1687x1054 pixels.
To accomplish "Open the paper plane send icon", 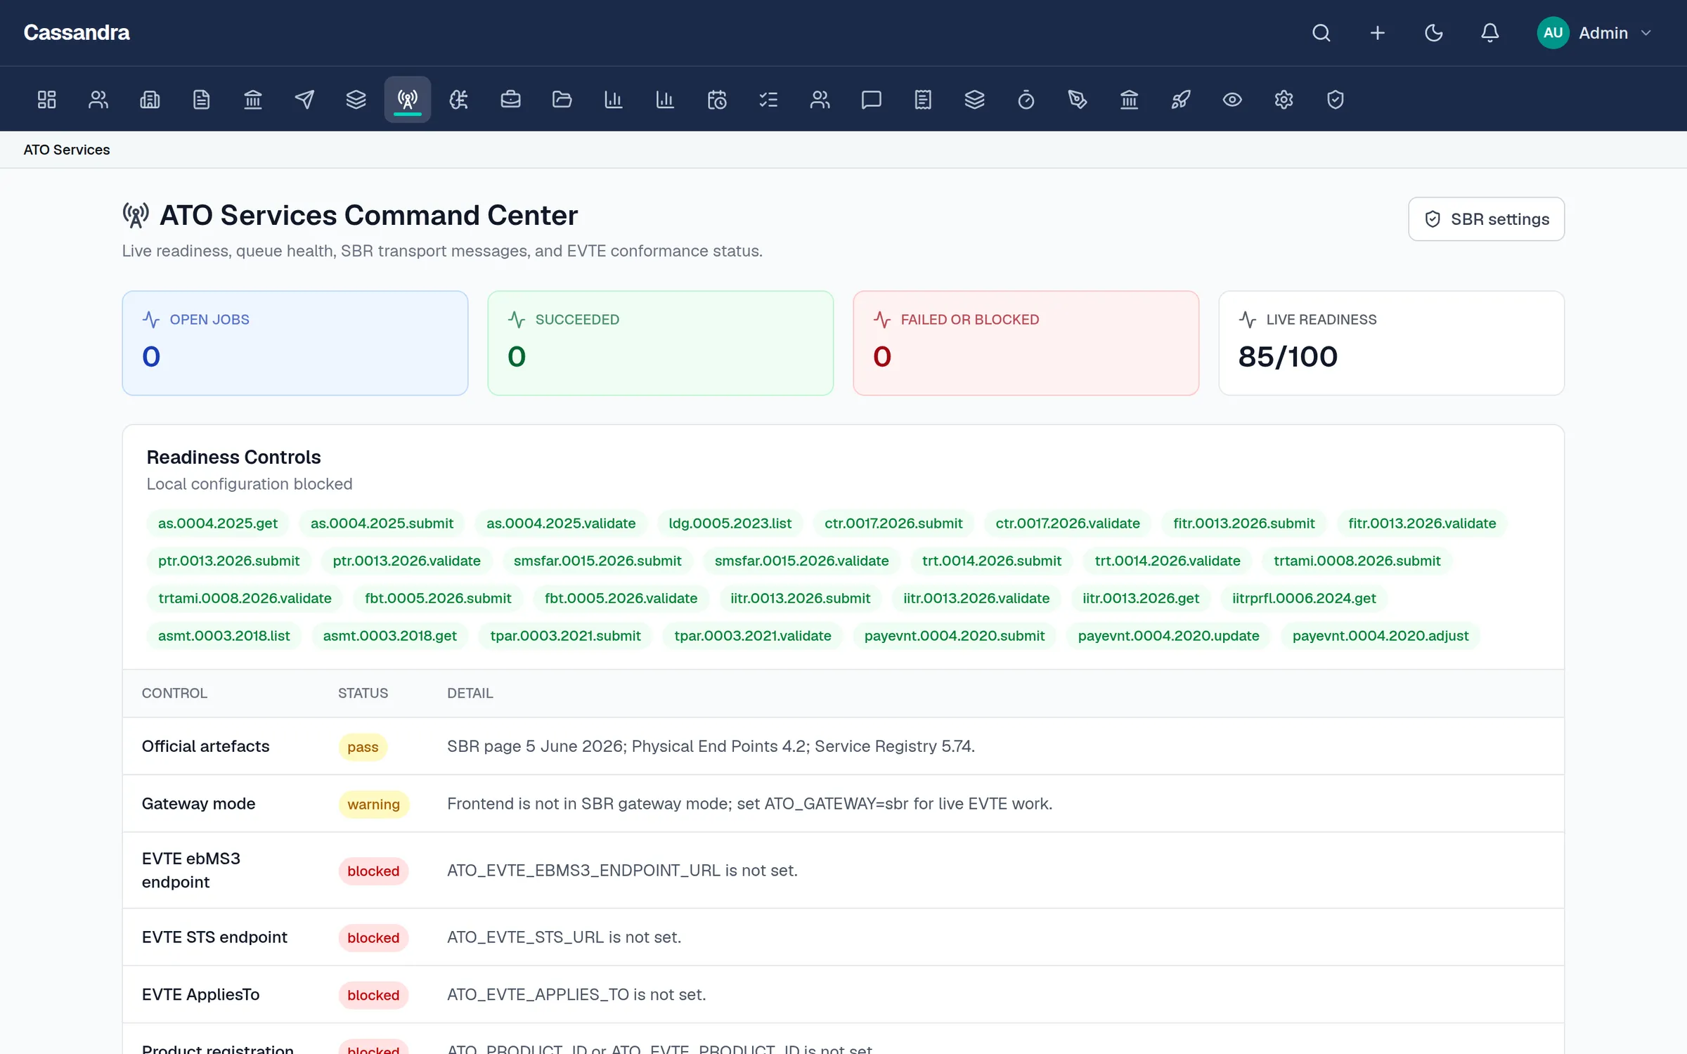I will pos(304,100).
